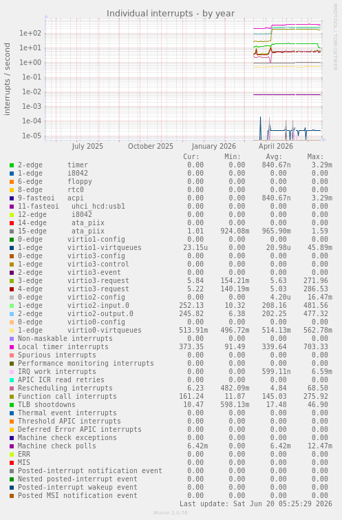Click the RRDTOOL / TOBI OETIKER watermark
The height and width of the screenshot is (520, 342).
pos(335,37)
